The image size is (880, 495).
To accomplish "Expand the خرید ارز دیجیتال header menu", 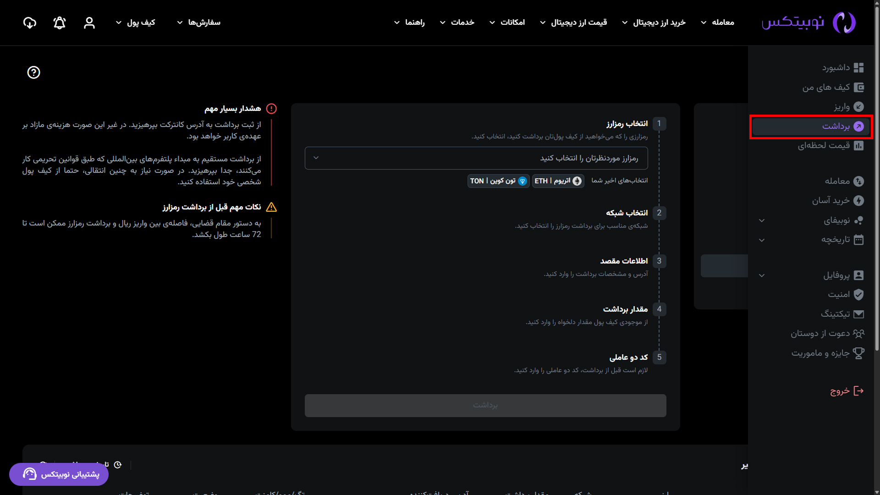I will pyautogui.click(x=654, y=22).
